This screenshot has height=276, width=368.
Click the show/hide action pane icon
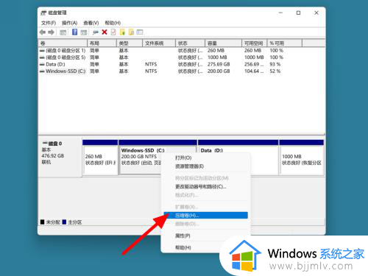point(84,32)
